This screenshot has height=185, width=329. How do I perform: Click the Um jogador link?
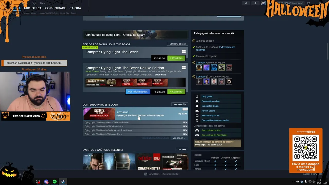pos(207,96)
